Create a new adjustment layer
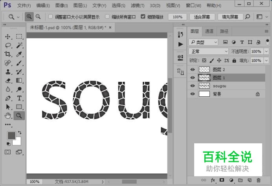Image resolution: width=272 pixels, height=186 pixels. 231,180
